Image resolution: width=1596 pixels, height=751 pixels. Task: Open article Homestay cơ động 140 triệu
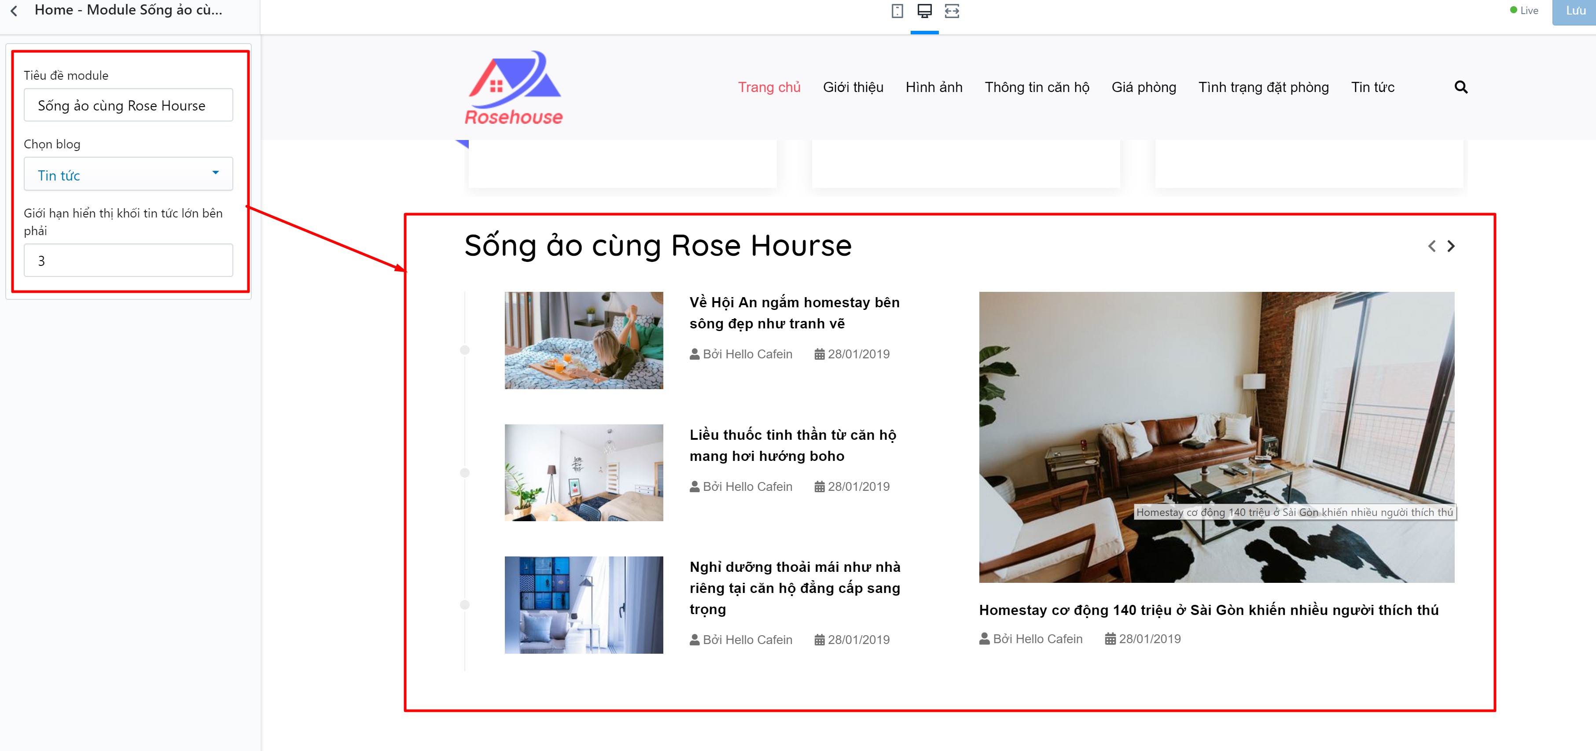coord(1208,610)
